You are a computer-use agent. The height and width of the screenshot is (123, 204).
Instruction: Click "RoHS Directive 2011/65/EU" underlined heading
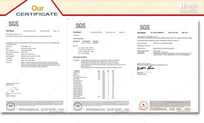pyautogui.click(x=80, y=57)
